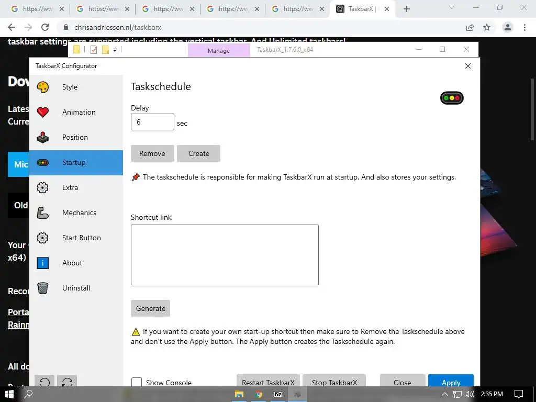The height and width of the screenshot is (402, 536).
Task: Click the refresh arrows button in Configurator sidebar
Action: pos(67,381)
